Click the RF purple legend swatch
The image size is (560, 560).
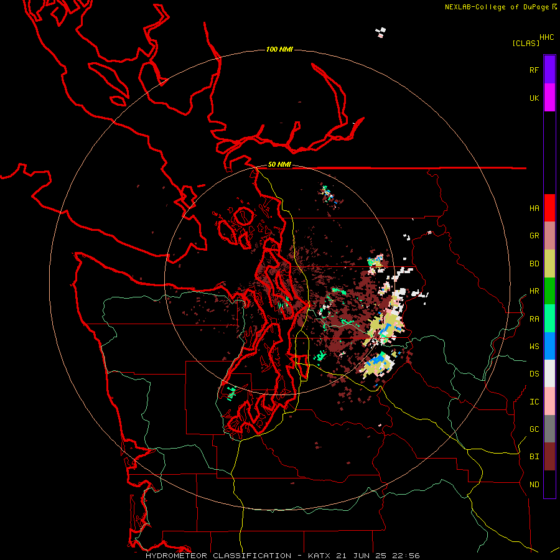pyautogui.click(x=549, y=70)
